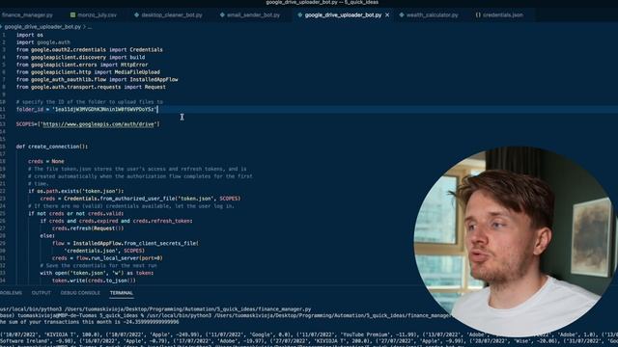Open the DEBUG CONSOLE panel tab
Viewport: 618px width, 347px height.
80,293
